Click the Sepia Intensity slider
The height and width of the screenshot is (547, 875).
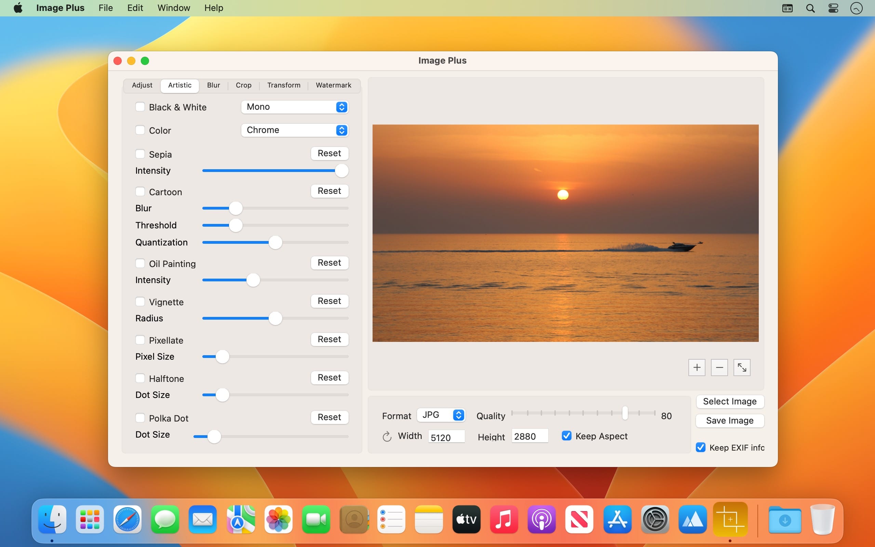pyautogui.click(x=275, y=171)
